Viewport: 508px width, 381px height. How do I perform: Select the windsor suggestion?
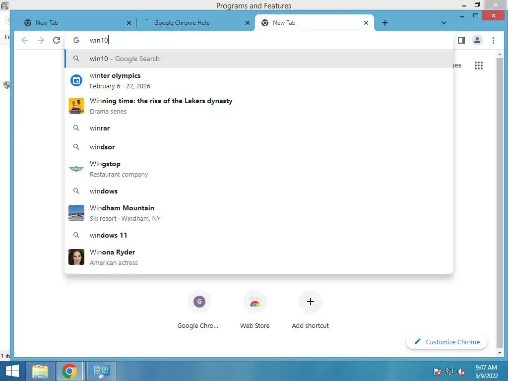pyautogui.click(x=259, y=147)
